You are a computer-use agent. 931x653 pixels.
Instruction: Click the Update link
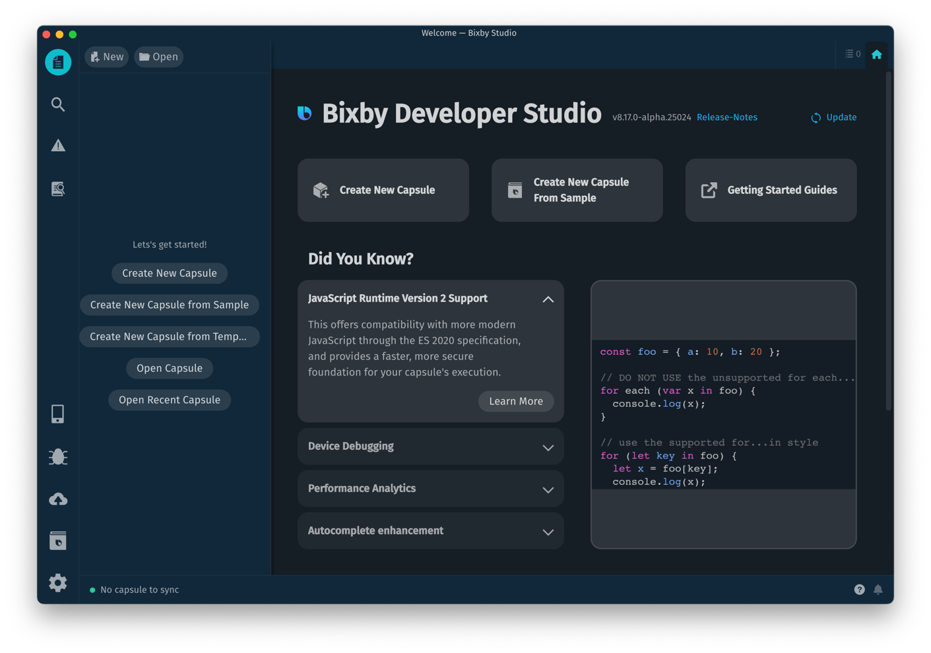point(834,117)
